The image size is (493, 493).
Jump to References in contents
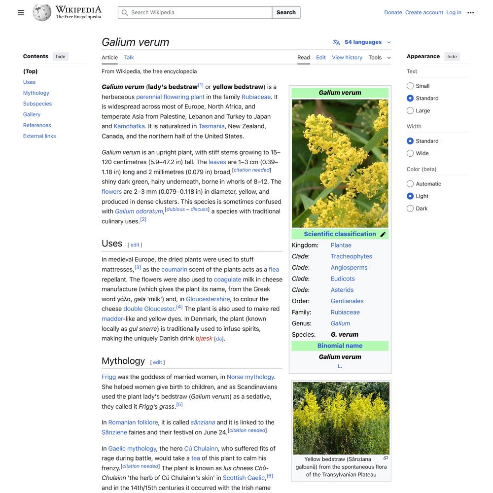(37, 125)
